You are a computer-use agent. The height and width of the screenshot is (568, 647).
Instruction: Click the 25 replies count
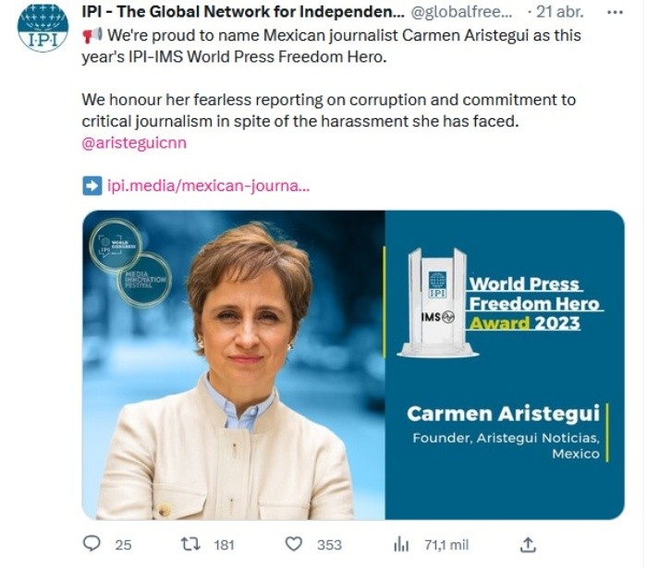123,545
